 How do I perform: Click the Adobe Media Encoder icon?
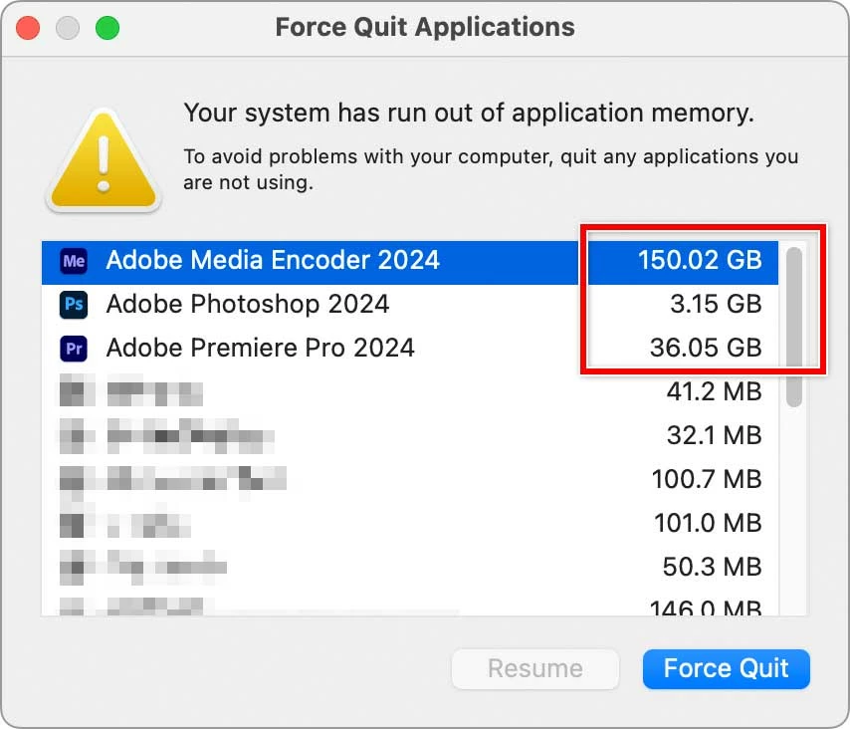tap(74, 261)
